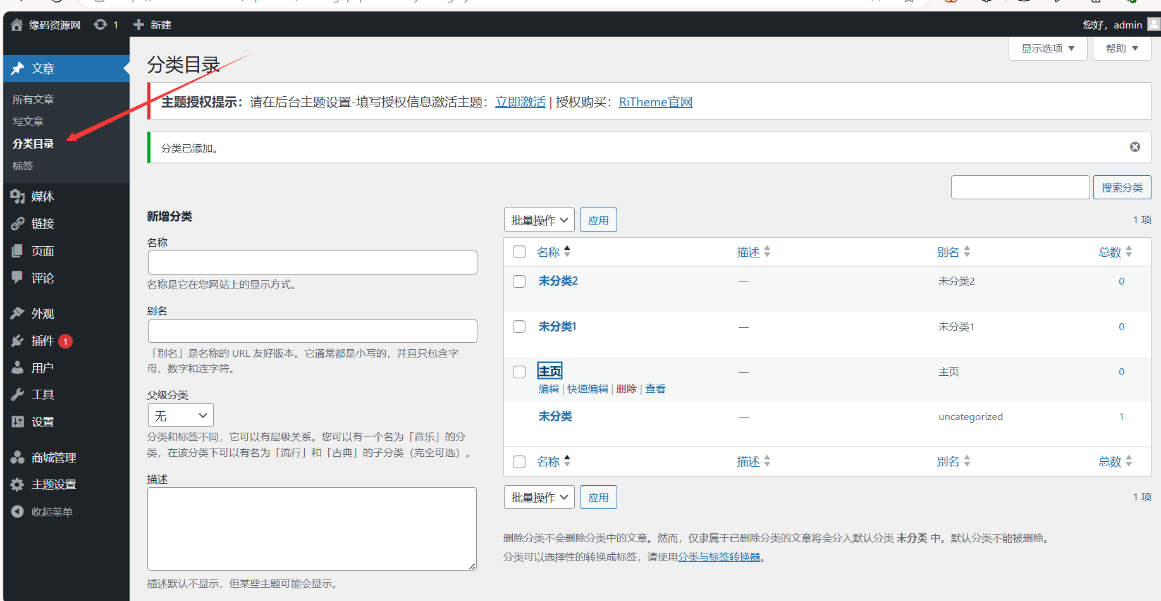The height and width of the screenshot is (601, 1161).
Task: Open the 未分类1 category link
Action: [557, 326]
